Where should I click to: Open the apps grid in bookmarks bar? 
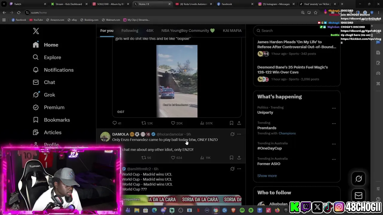[x=4, y=20]
